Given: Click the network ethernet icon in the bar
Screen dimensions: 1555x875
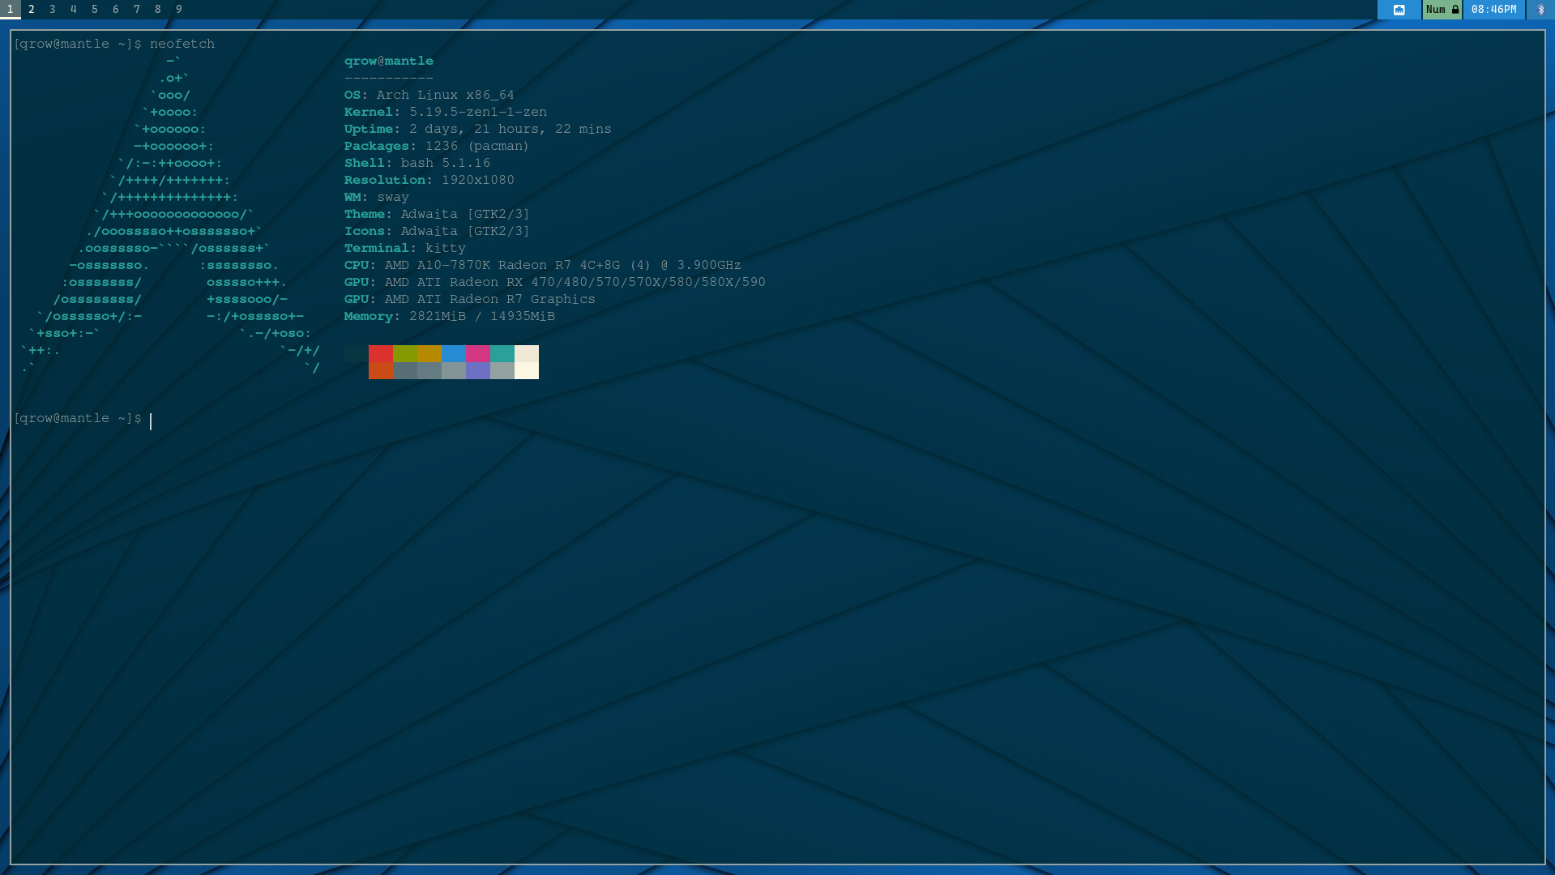Looking at the screenshot, I should pos(1399,10).
